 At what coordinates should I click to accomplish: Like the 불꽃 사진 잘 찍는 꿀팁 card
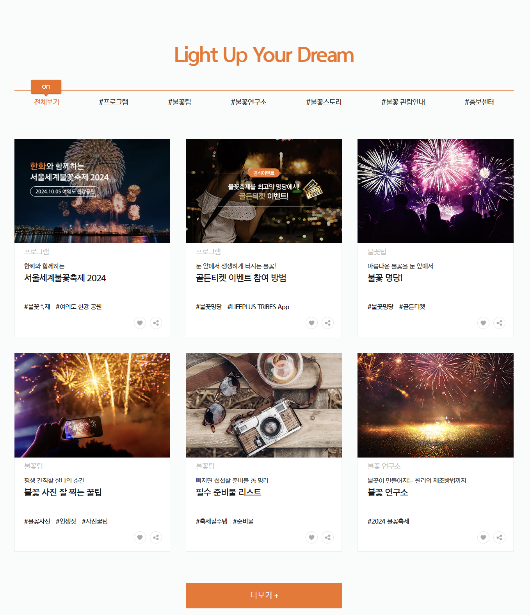140,537
